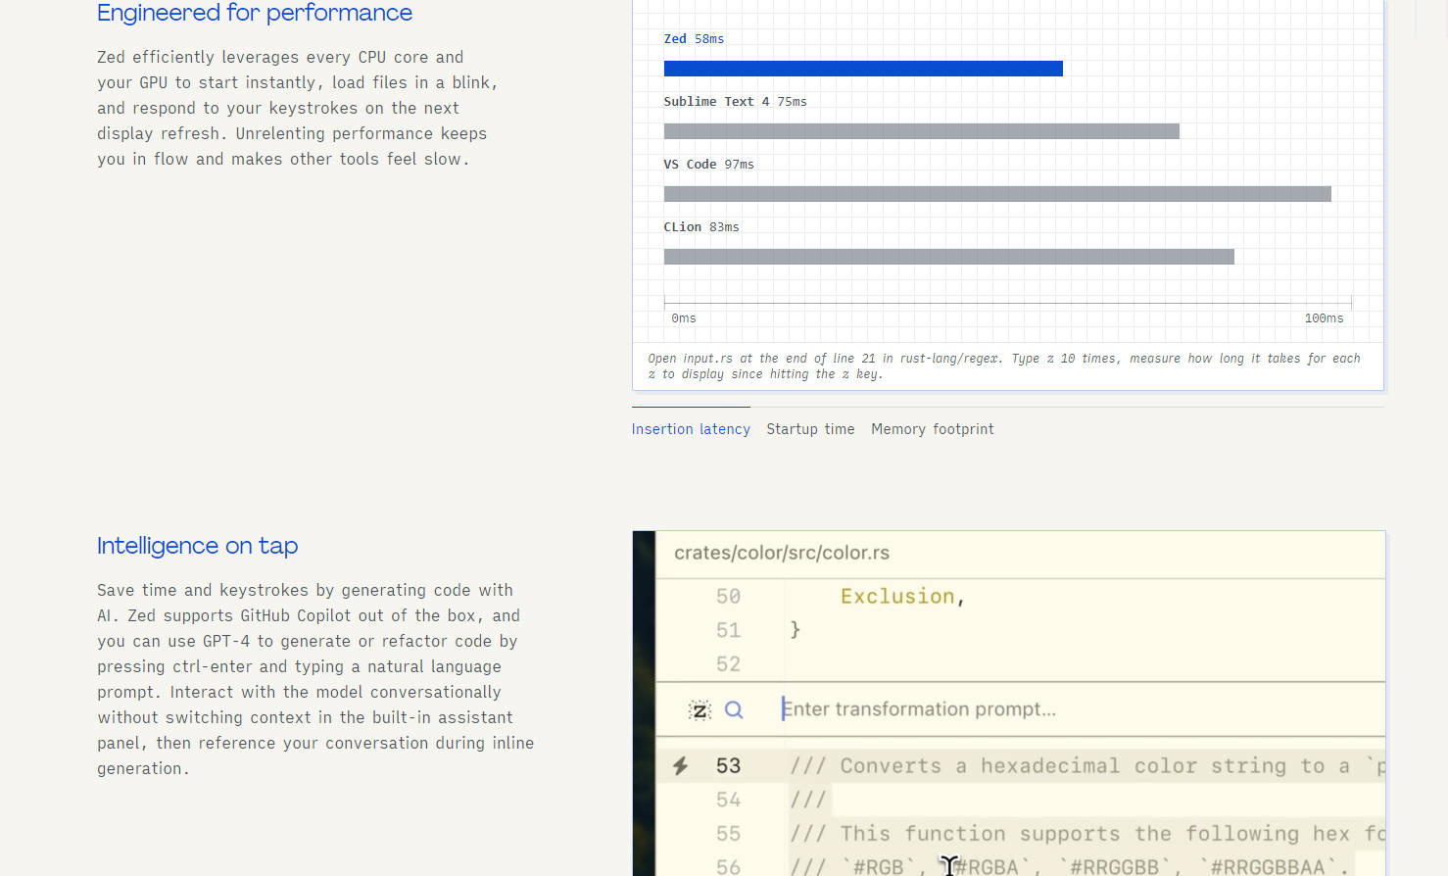Show the Memory footprint tab
Image resolution: width=1448 pixels, height=876 pixels.
(932, 429)
